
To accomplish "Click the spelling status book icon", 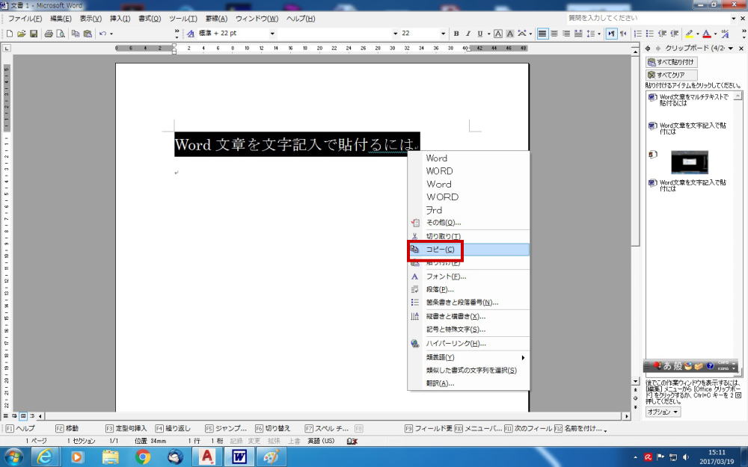I will [352, 442].
